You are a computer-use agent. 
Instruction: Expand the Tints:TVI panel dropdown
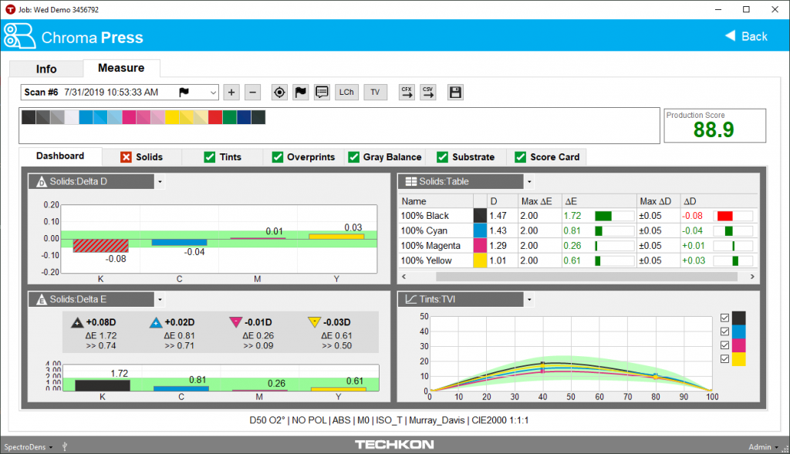pyautogui.click(x=528, y=299)
